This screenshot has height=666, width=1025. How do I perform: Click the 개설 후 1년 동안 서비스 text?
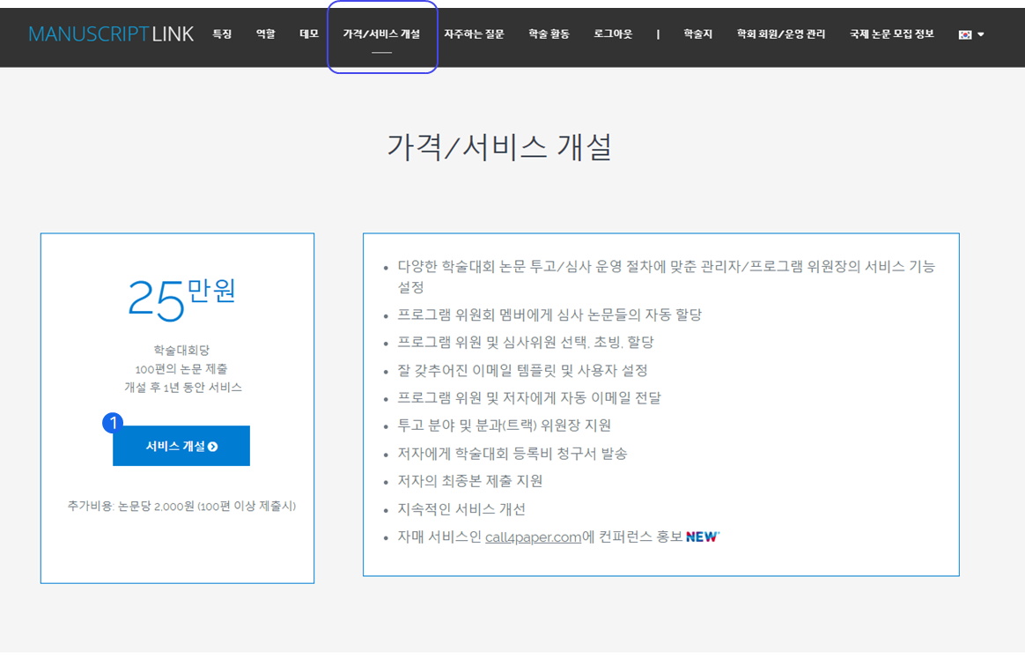point(183,388)
